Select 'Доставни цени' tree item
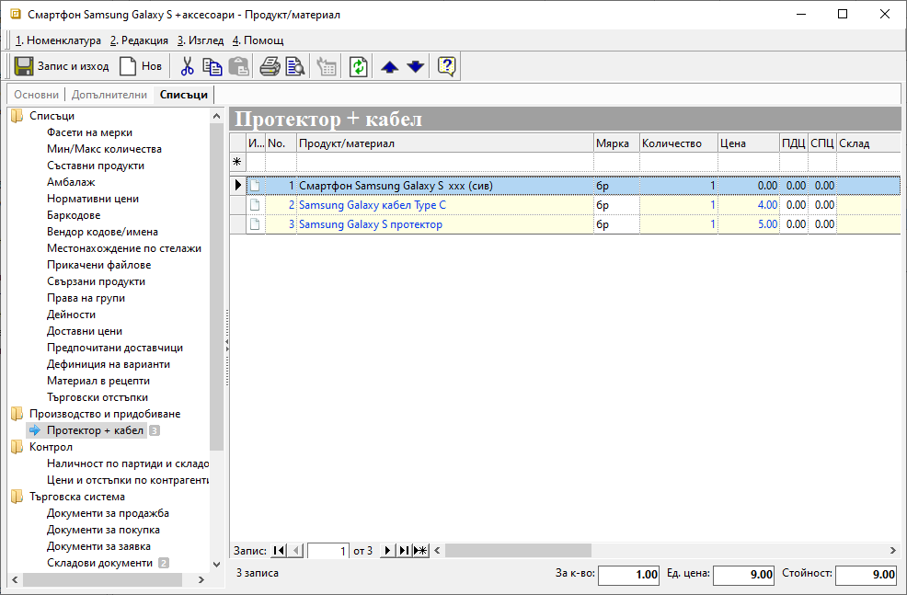Image resolution: width=907 pixels, height=595 pixels. pyautogui.click(x=85, y=331)
